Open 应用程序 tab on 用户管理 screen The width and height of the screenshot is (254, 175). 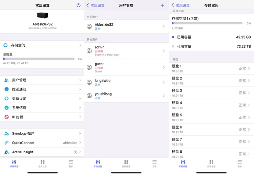coord(126,163)
